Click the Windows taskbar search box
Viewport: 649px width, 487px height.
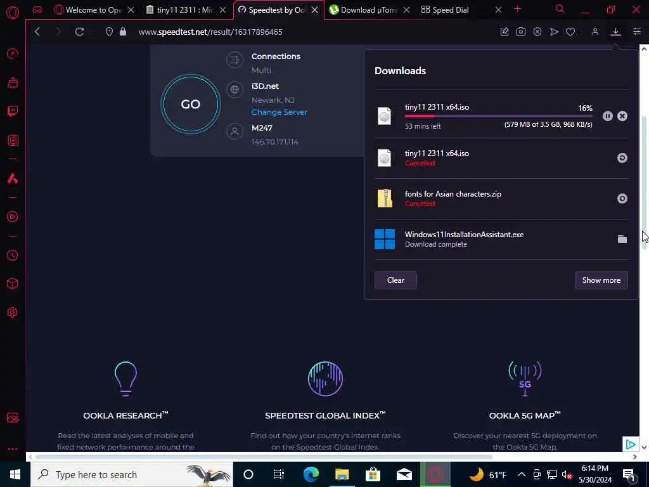pos(132,474)
